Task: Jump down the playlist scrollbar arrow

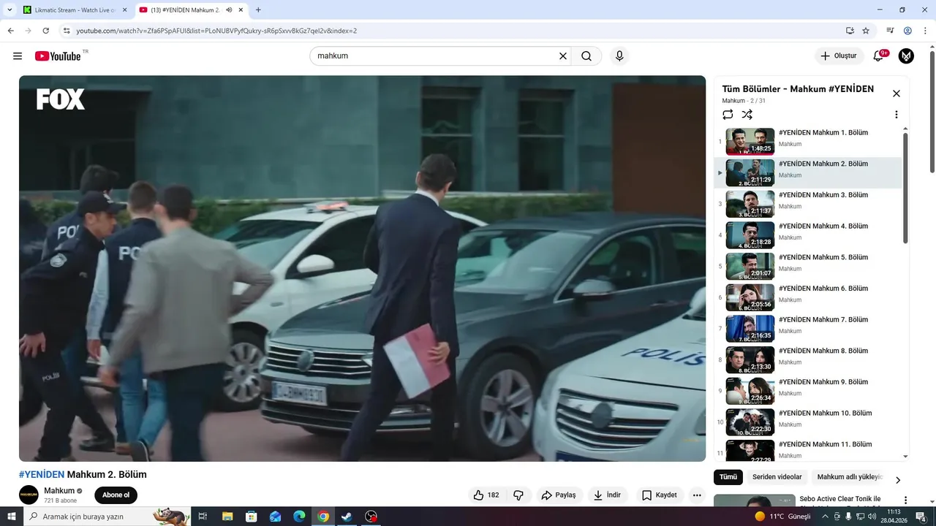Action: pyautogui.click(x=905, y=457)
